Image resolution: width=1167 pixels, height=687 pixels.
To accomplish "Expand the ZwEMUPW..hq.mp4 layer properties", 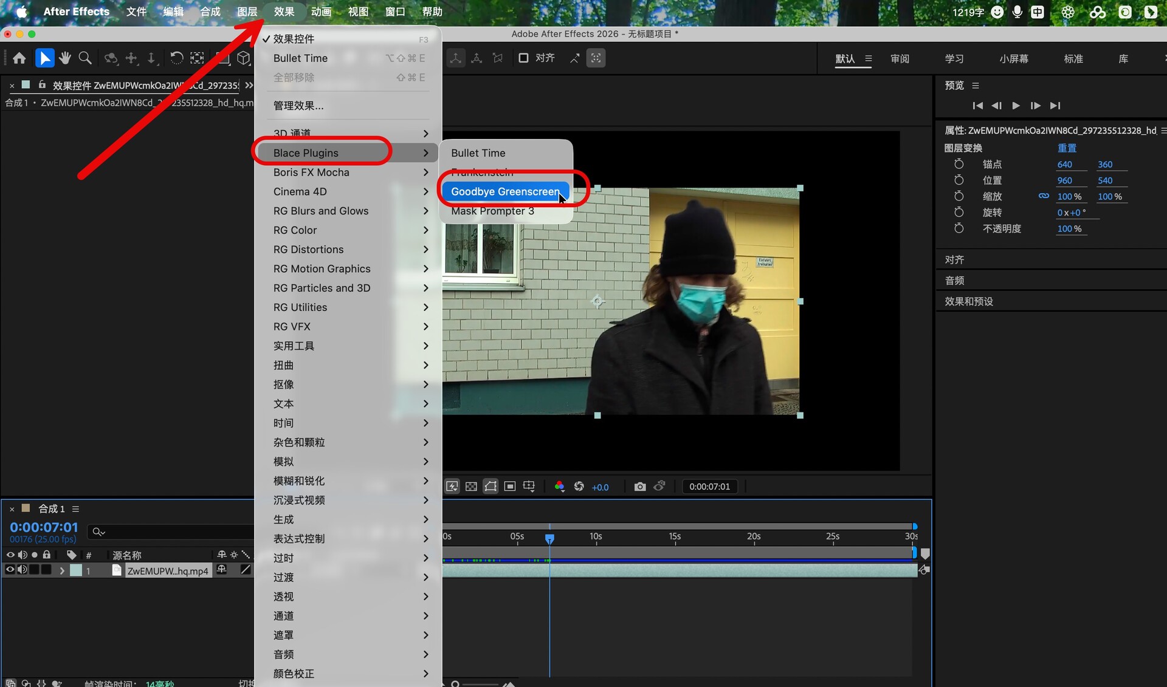I will pyautogui.click(x=62, y=570).
